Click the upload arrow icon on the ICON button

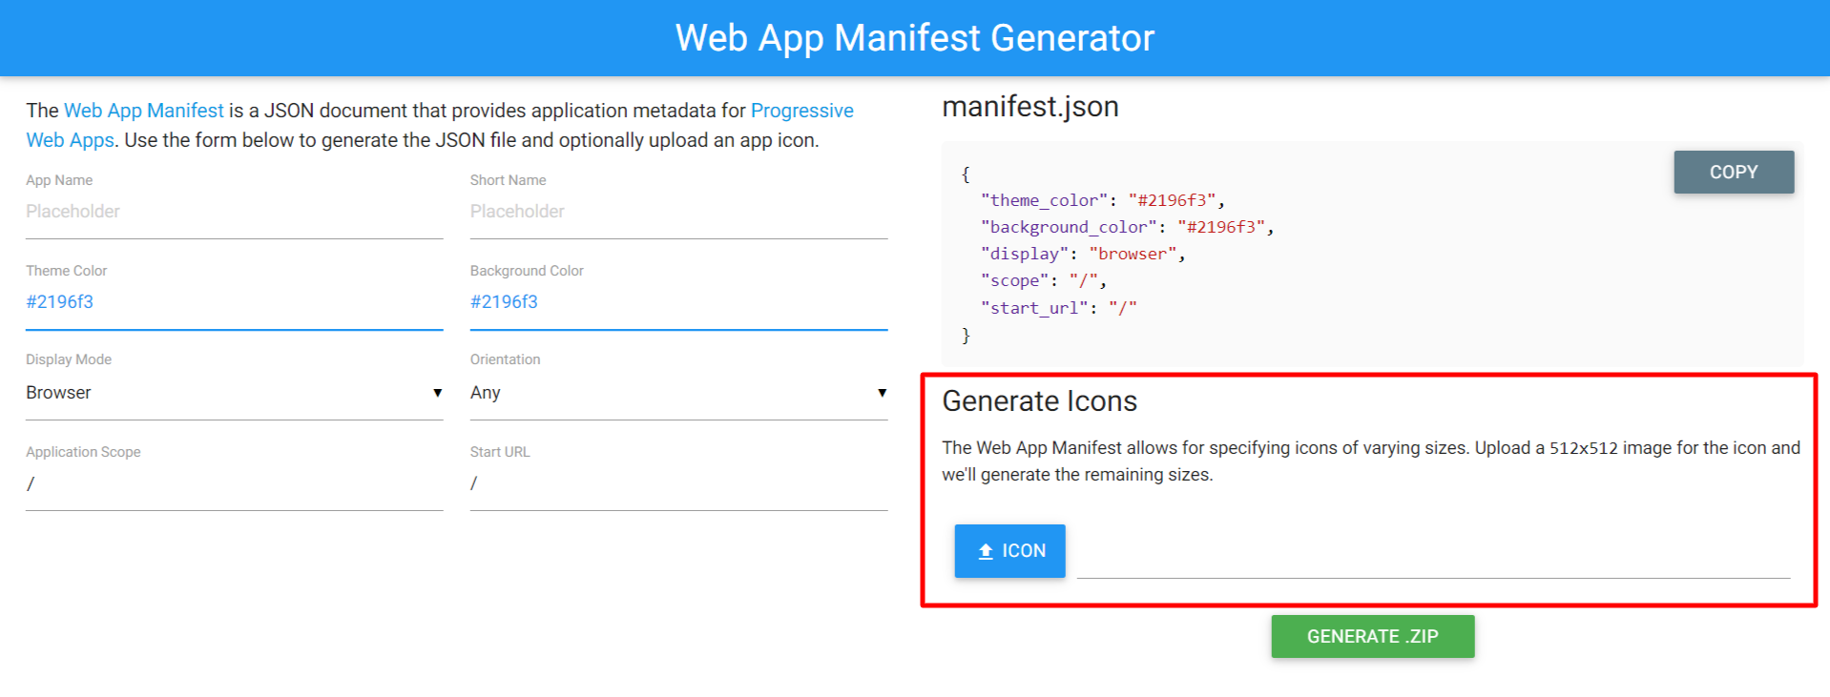pyautogui.click(x=985, y=550)
